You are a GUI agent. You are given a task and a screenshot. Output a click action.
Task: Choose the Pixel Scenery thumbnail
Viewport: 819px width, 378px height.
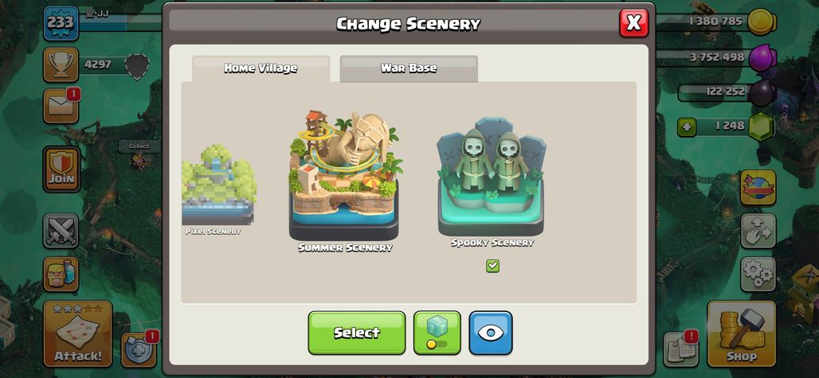pos(218,189)
